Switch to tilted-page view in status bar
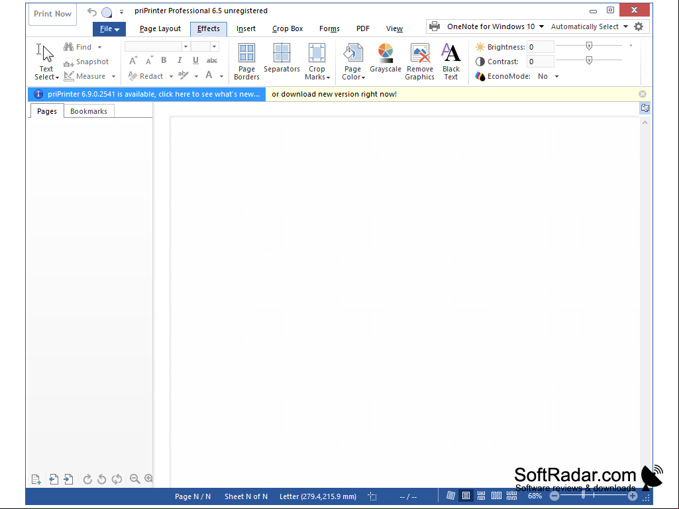The width and height of the screenshot is (679, 509). 451,496
